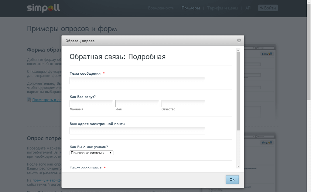Open the Поисковые системы dropdown
This screenshot has height=192, width=311.
[91, 153]
